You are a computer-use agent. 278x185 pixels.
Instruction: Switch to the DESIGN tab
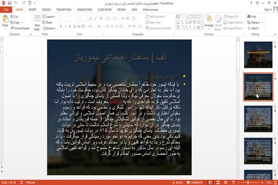46,10
